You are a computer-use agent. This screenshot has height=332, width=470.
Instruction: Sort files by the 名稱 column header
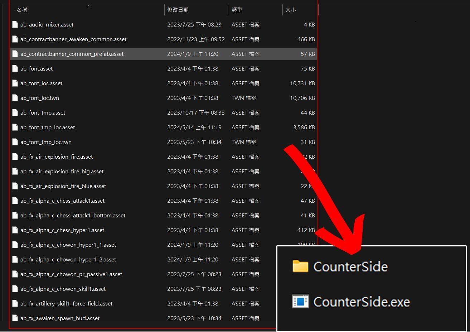click(22, 10)
